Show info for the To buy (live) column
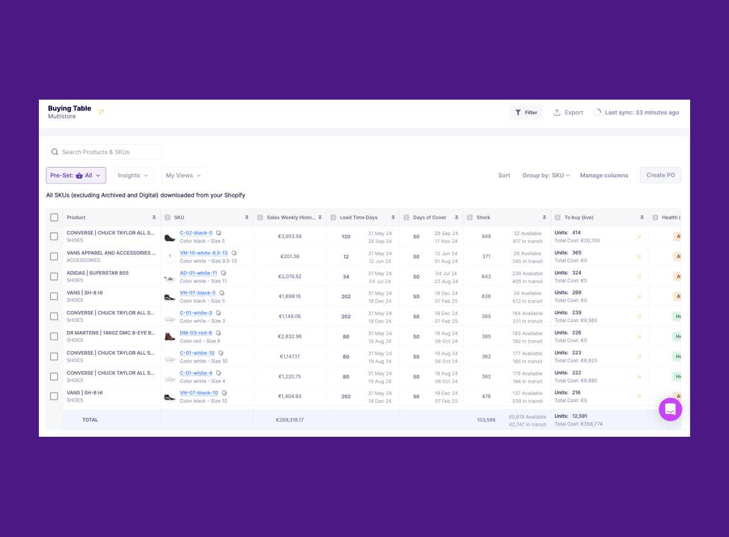The image size is (729, 537). pos(557,217)
